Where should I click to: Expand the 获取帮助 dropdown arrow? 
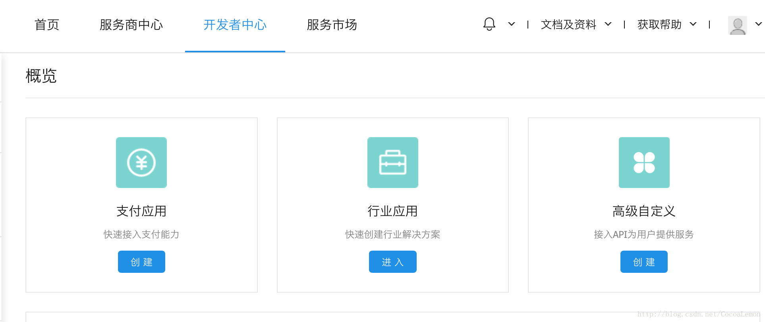pos(693,24)
